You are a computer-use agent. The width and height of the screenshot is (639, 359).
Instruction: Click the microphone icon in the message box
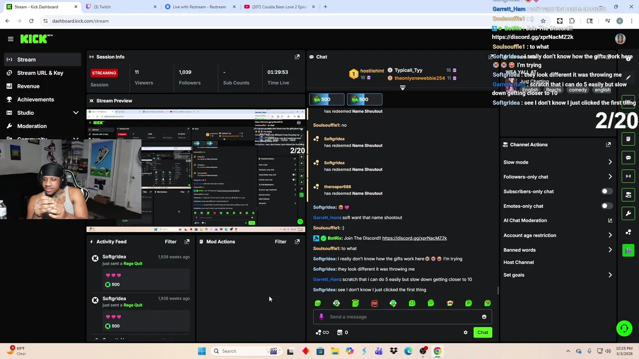pos(321,317)
